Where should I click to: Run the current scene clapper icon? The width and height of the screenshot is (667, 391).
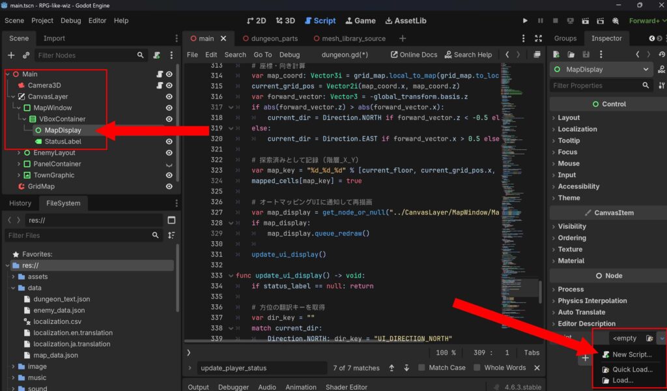click(586, 20)
